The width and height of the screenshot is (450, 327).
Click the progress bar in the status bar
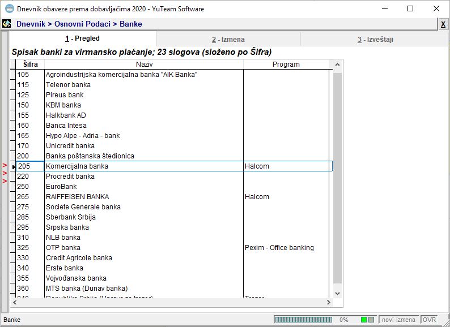tap(303, 320)
